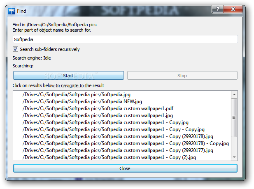Click the object name search field
The width and height of the screenshot is (254, 189).
(x=125, y=39)
